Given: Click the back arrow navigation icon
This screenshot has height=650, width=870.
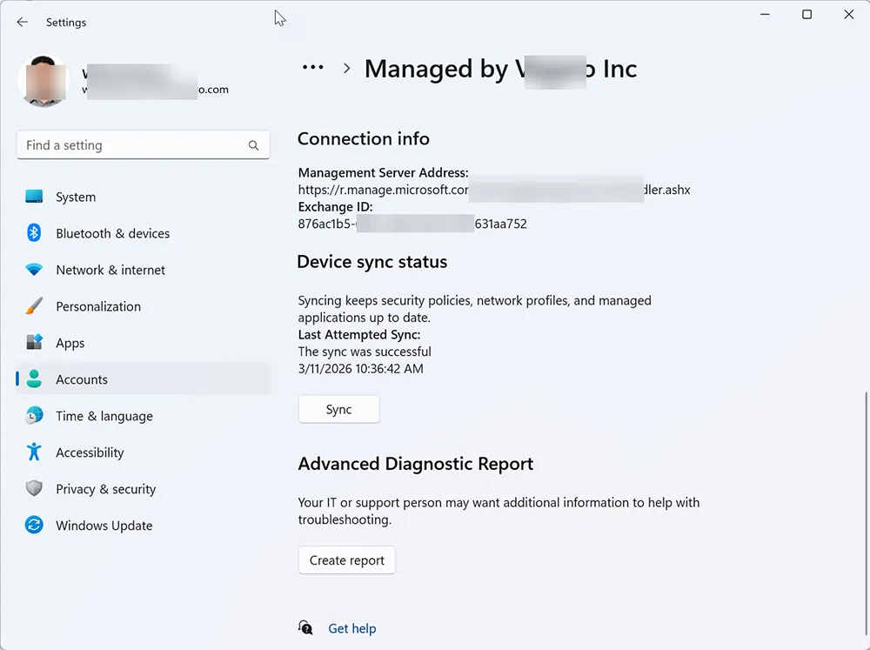Looking at the screenshot, I should point(23,22).
